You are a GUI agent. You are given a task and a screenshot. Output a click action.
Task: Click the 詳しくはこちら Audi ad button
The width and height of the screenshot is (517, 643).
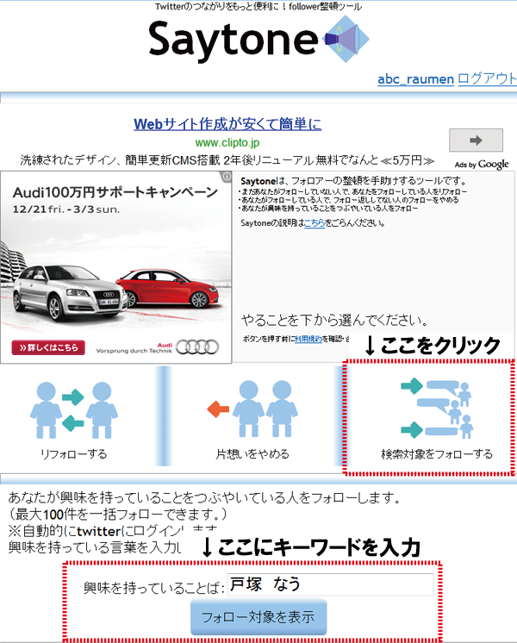tap(48, 347)
